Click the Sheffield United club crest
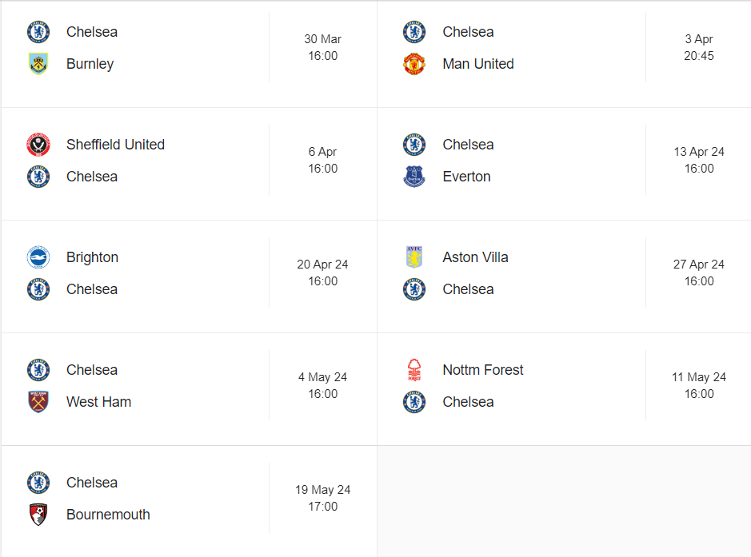The height and width of the screenshot is (557, 751). [x=38, y=145]
